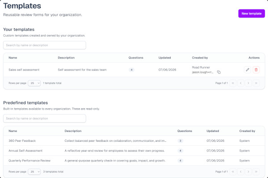Open Rows per page dropdown in Predefined templates
The image size is (268, 178).
[x=34, y=171]
